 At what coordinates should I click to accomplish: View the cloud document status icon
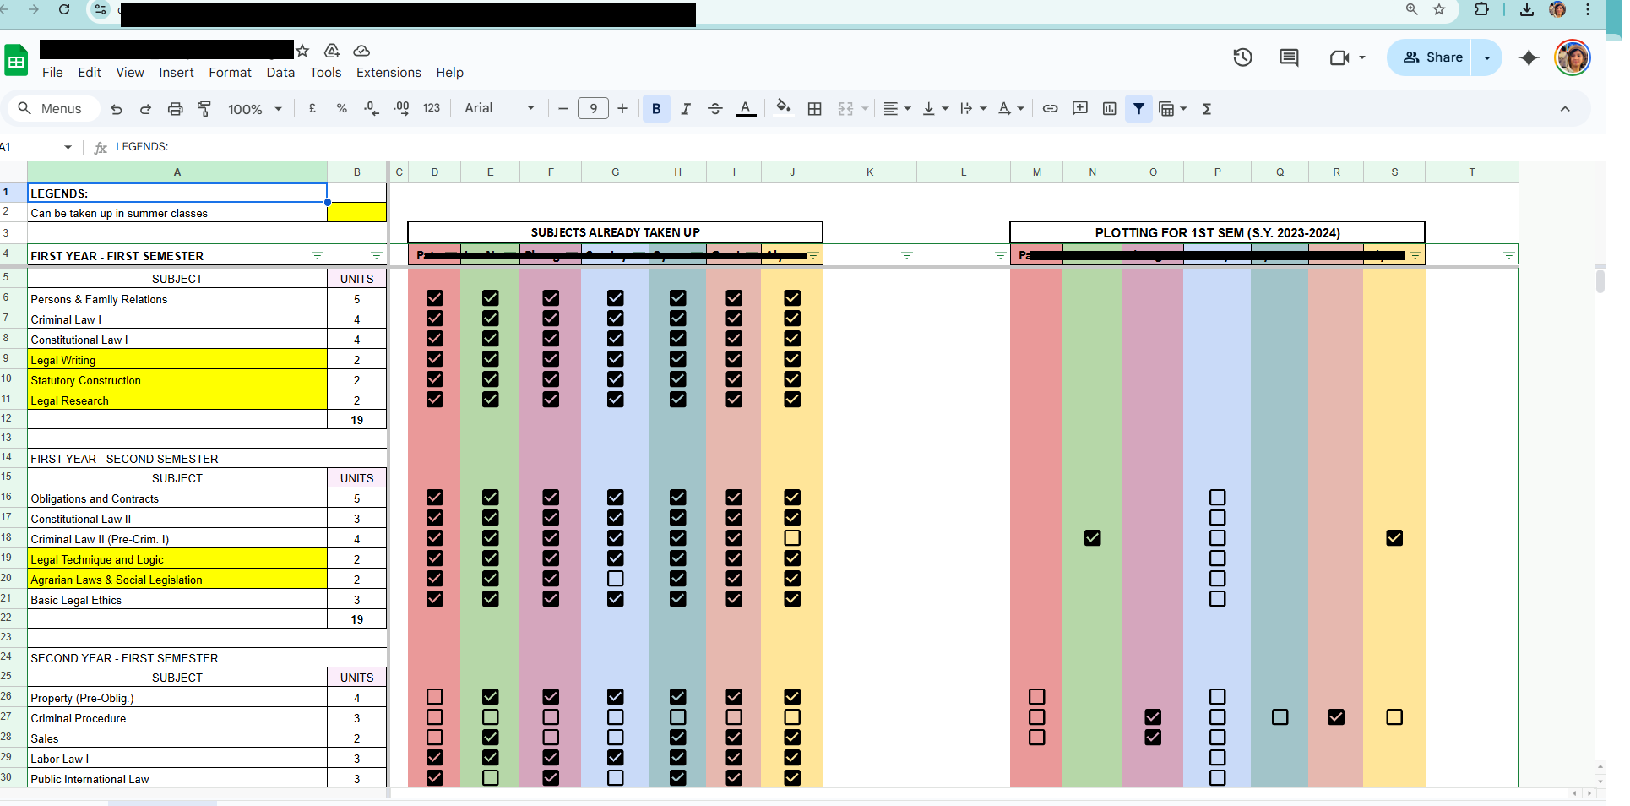pos(361,51)
